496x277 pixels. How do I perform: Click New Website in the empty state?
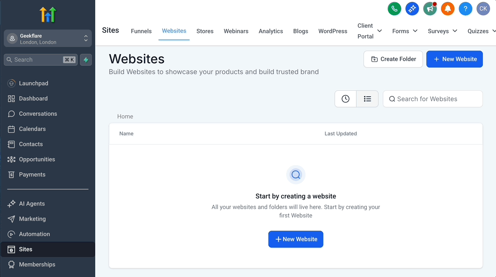(296, 239)
